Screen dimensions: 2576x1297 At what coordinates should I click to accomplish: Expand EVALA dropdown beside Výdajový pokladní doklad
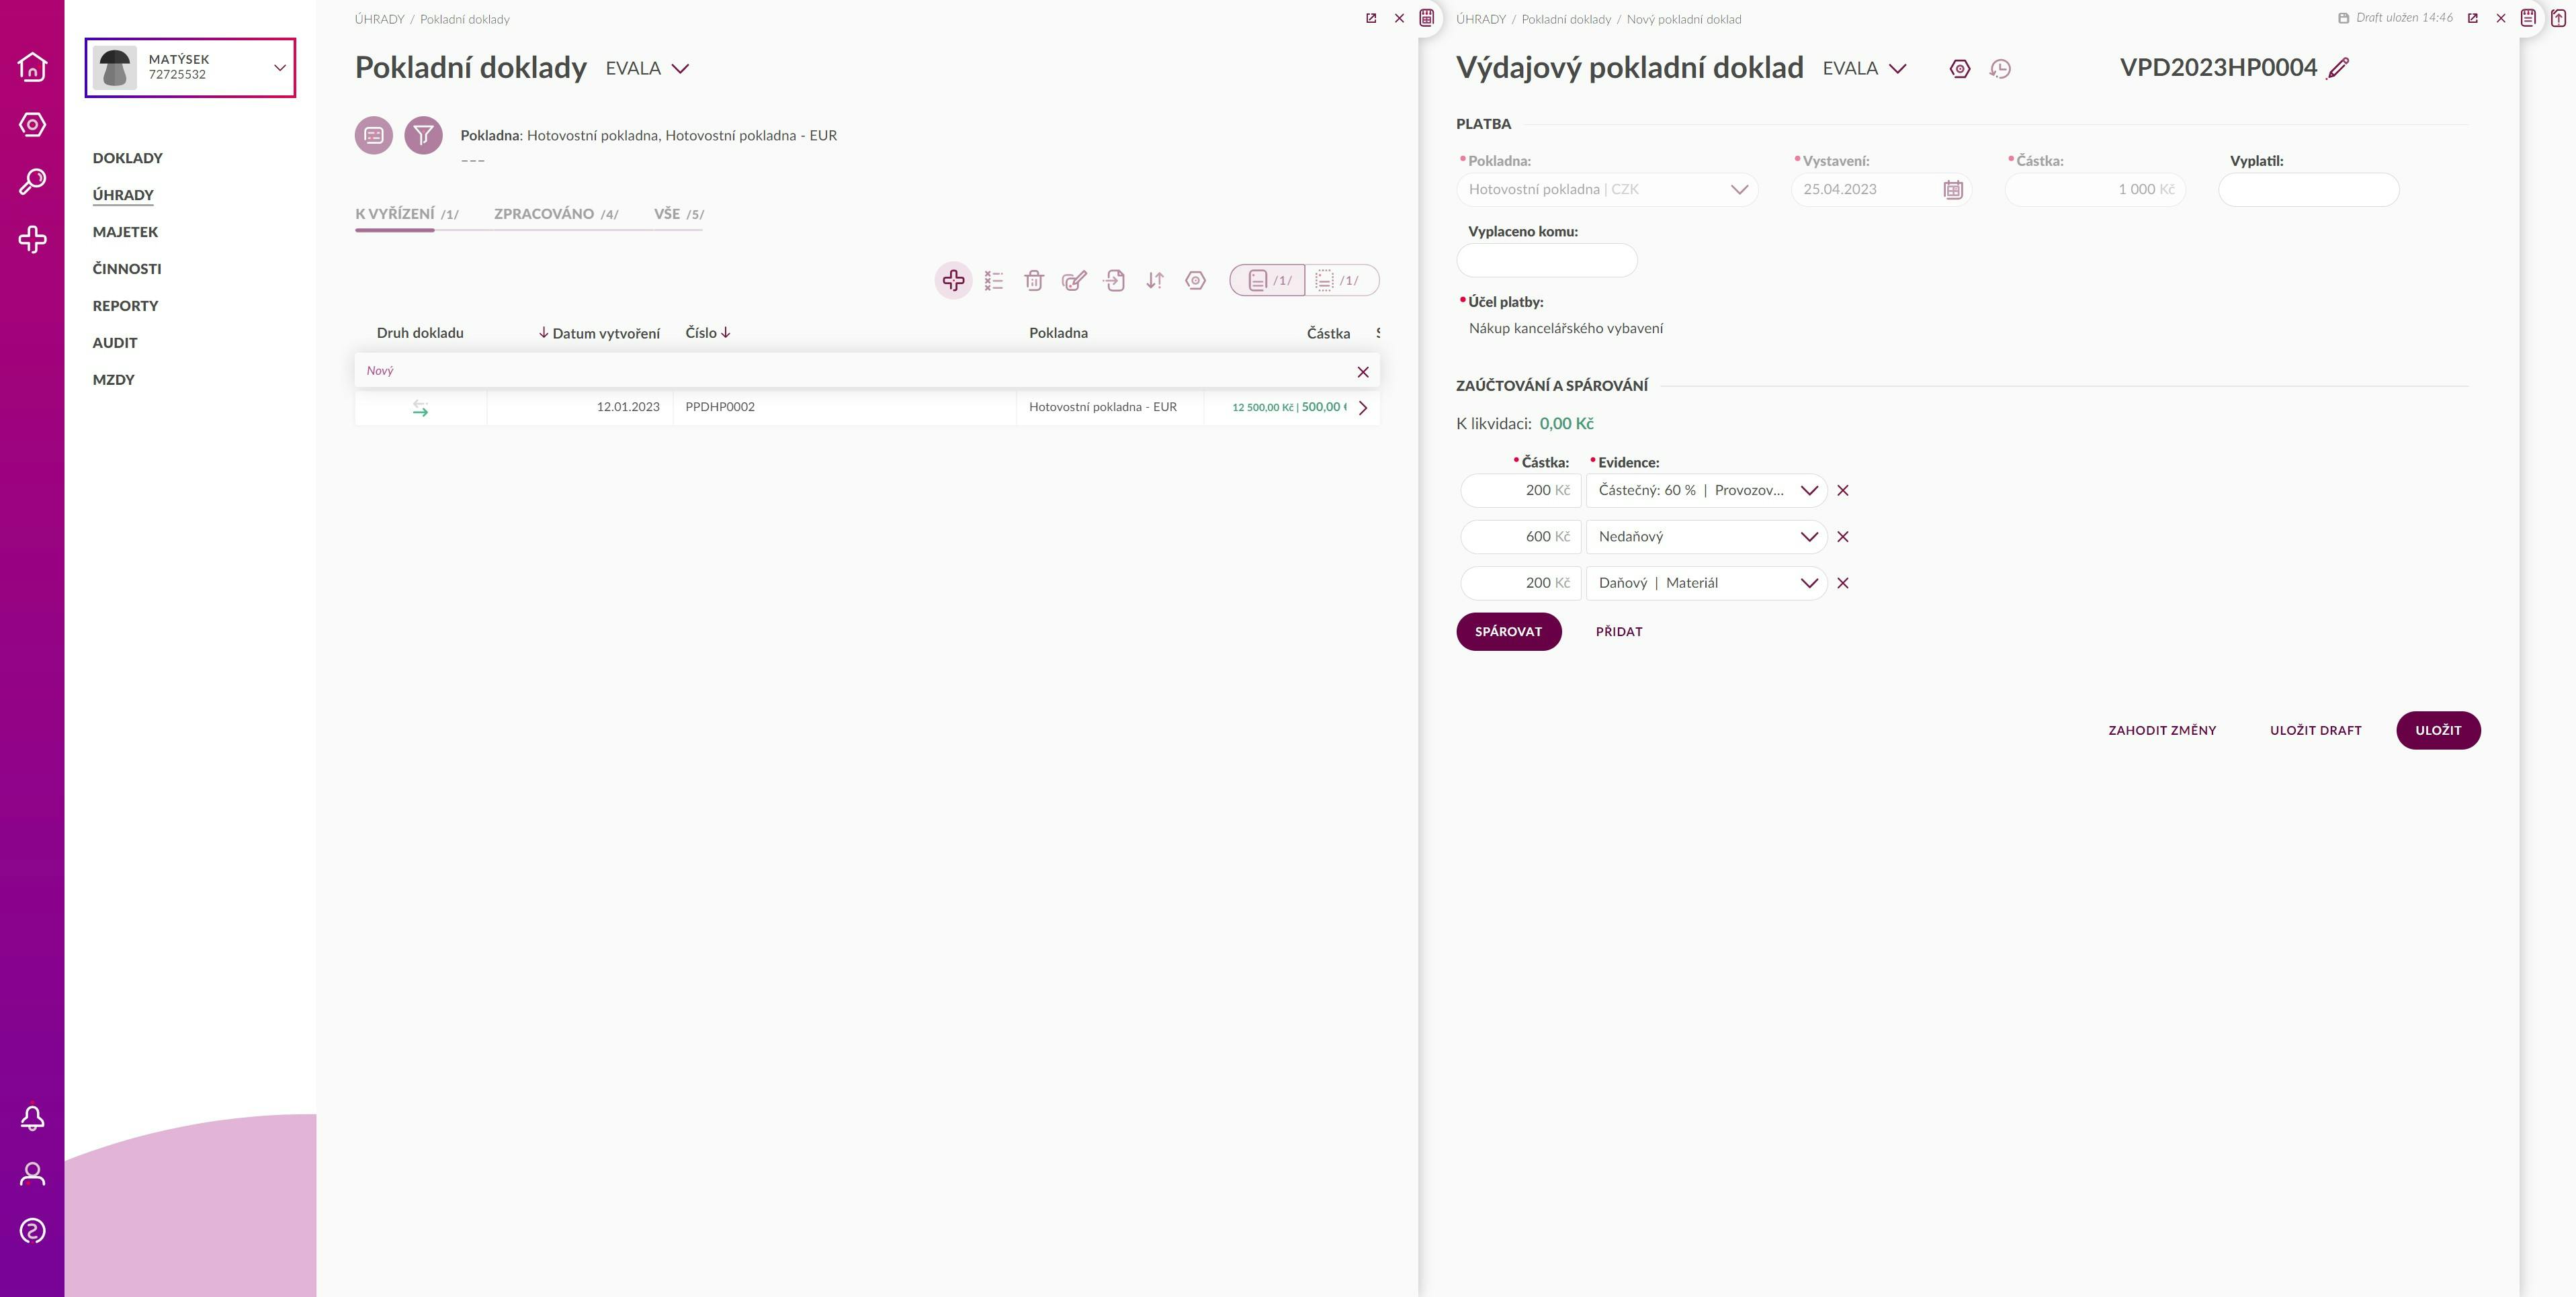(x=1864, y=69)
